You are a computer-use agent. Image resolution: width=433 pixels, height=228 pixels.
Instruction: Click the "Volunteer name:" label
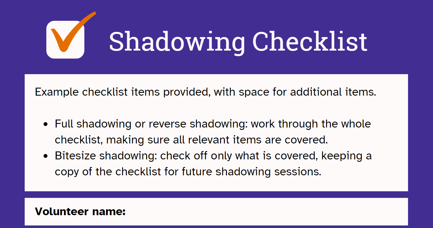point(80,211)
